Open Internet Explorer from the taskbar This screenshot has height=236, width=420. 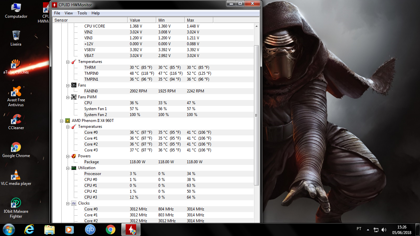coord(29,229)
